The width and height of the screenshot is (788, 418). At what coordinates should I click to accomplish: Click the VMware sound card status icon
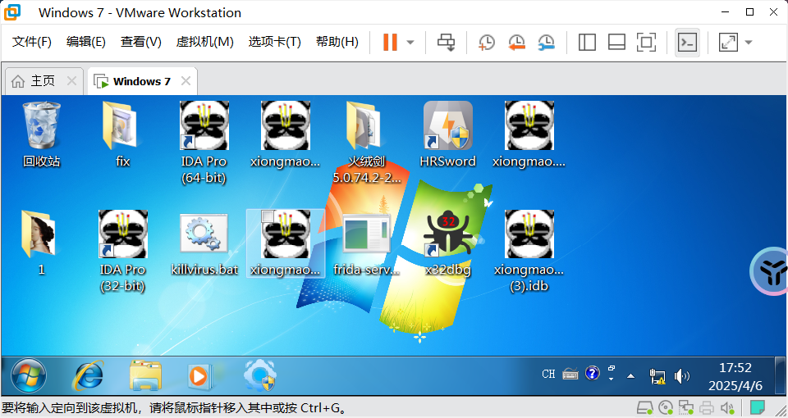pyautogui.click(x=727, y=407)
